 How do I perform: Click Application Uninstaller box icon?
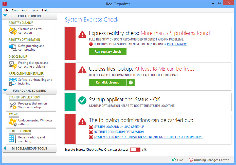pos(13,81)
